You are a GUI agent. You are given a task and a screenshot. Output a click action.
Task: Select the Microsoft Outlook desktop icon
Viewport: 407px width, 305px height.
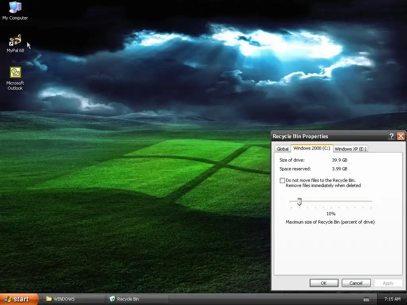16,79
